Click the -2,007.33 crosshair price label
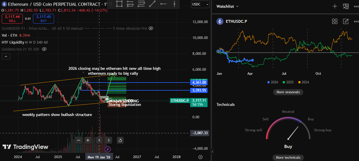Viewport: 359px width, 161px height. click(x=199, y=133)
